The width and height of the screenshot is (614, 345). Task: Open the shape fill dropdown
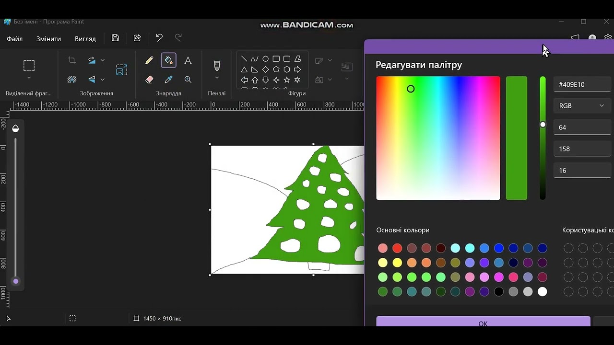(330, 80)
